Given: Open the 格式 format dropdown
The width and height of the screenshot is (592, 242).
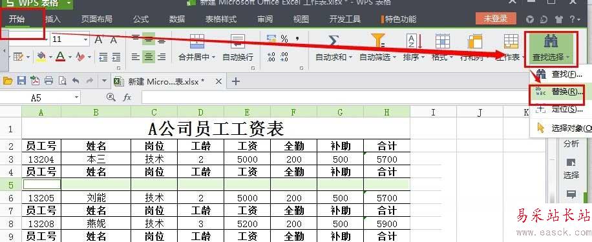Looking at the screenshot, I should coord(452,57).
